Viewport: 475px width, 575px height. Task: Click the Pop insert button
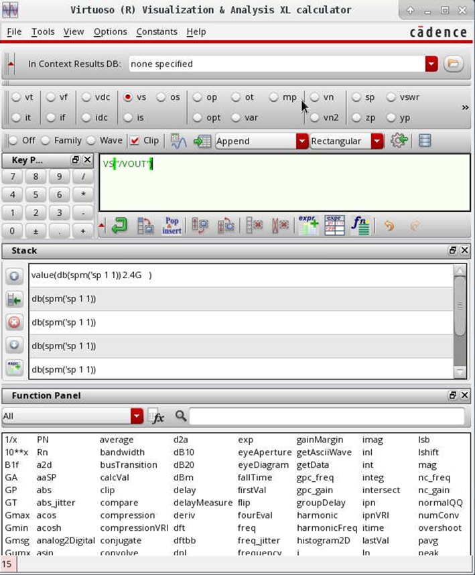pos(172,226)
